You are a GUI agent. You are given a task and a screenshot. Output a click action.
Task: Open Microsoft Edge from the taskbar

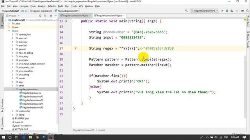(23, 137)
